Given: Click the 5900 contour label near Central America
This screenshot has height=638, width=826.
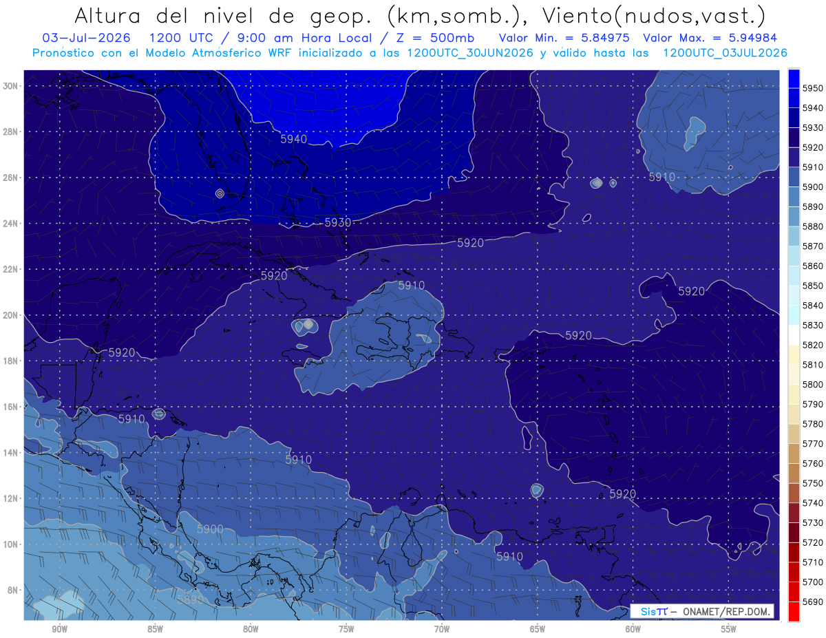Looking at the screenshot, I should click(x=210, y=529).
